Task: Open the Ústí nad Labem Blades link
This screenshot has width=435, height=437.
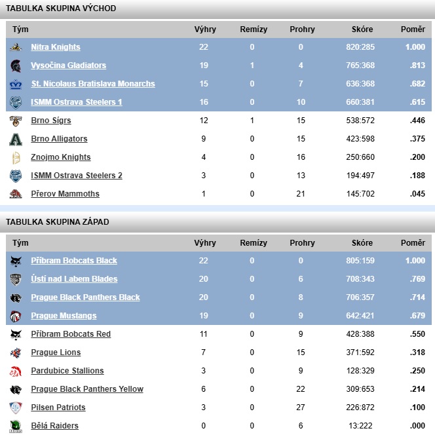Action: coord(74,279)
